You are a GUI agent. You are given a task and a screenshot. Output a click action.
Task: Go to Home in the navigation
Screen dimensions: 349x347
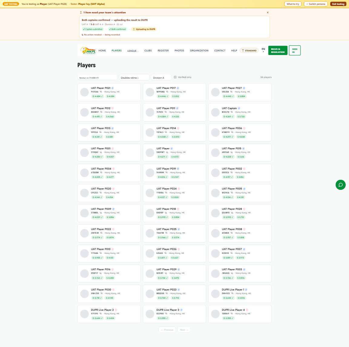102,50
